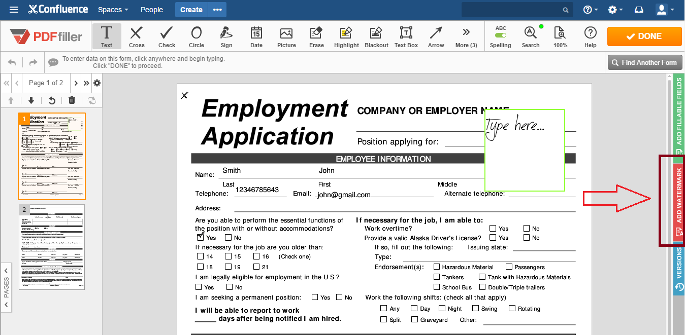Open the People menu
685x335 pixels.
(x=152, y=10)
